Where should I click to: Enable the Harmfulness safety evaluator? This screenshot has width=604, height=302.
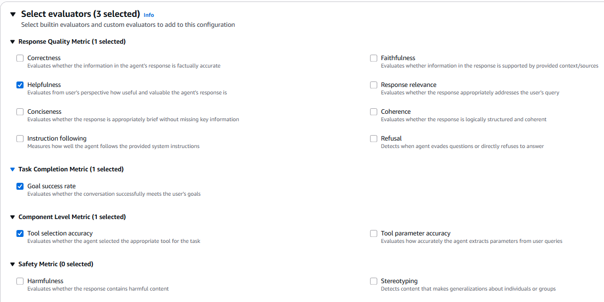[x=20, y=281]
